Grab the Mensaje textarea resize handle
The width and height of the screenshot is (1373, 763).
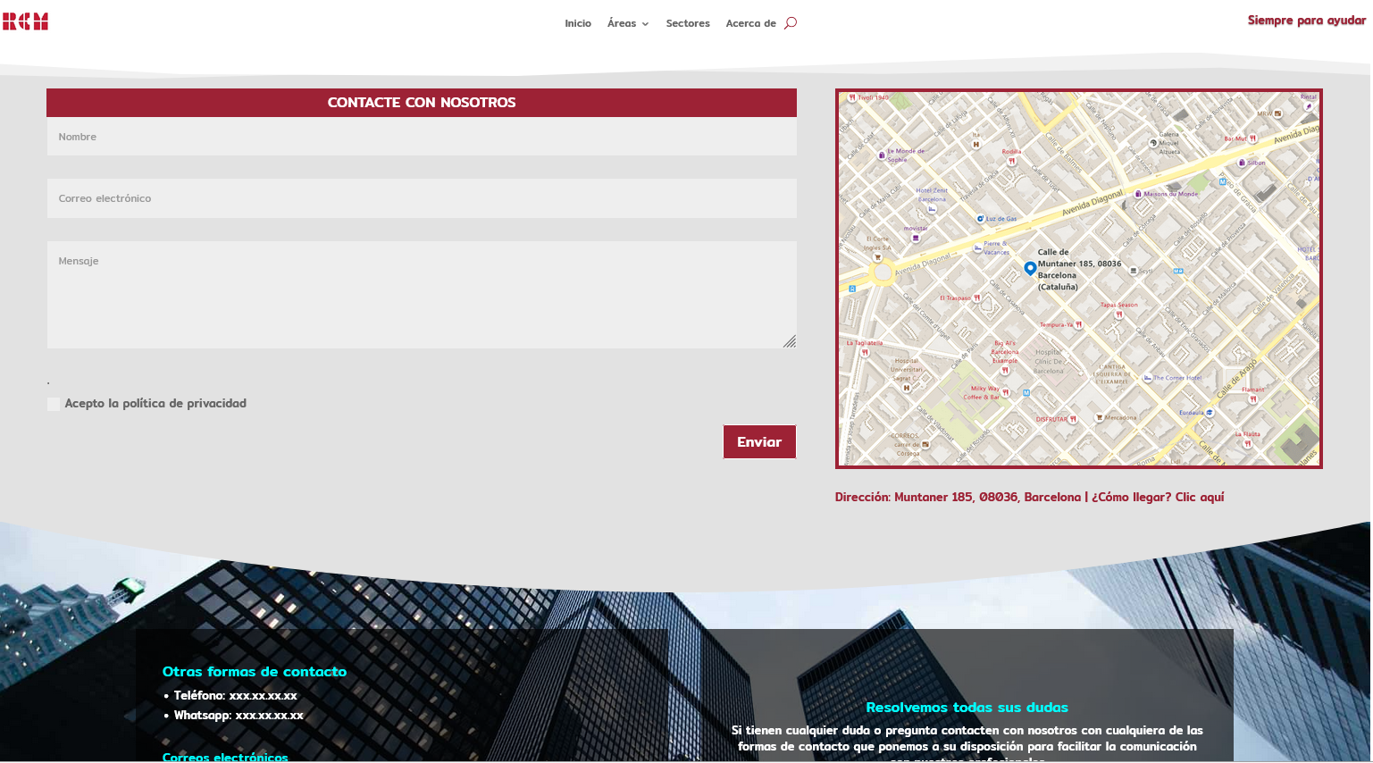[x=790, y=341]
